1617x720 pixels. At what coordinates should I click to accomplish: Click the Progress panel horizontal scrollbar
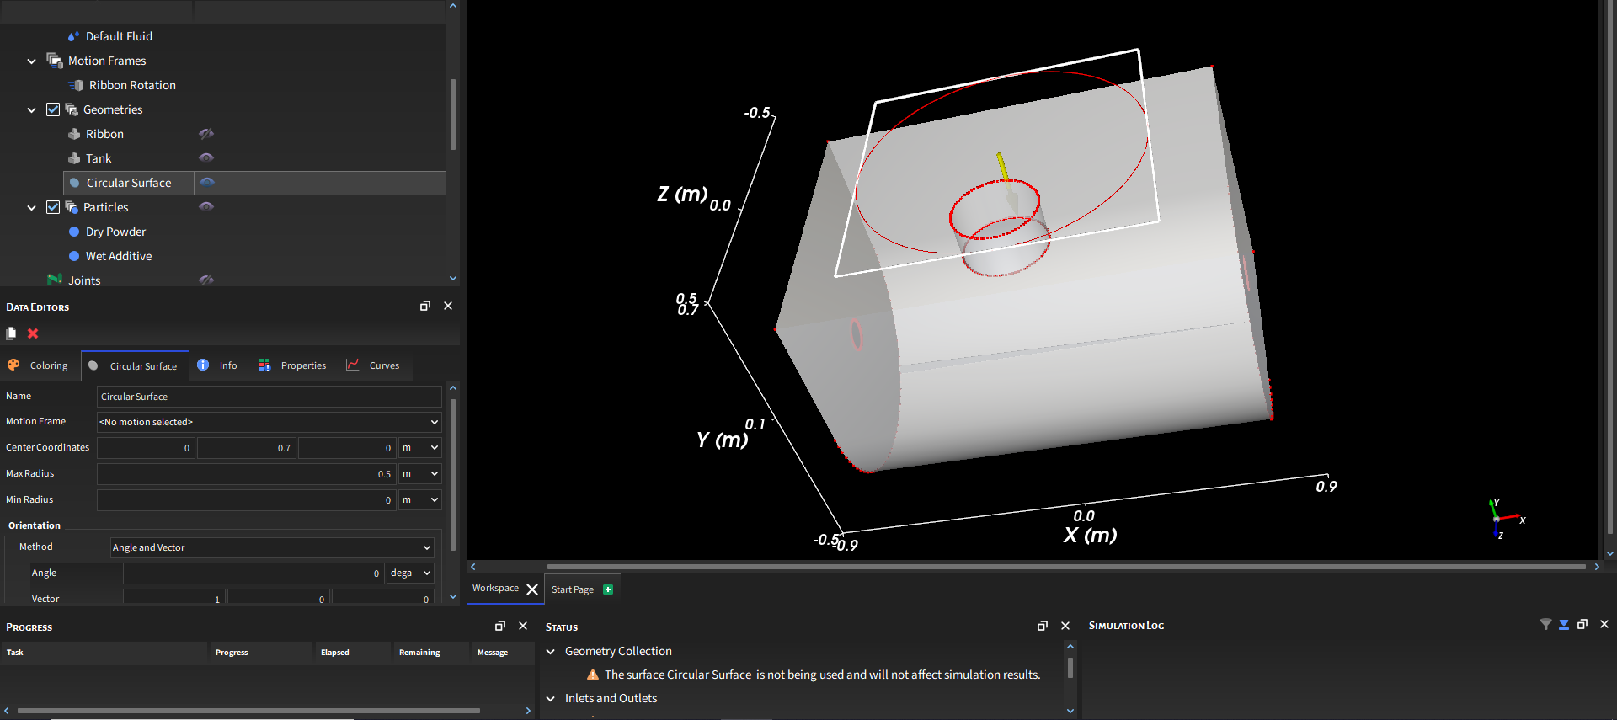(248, 711)
